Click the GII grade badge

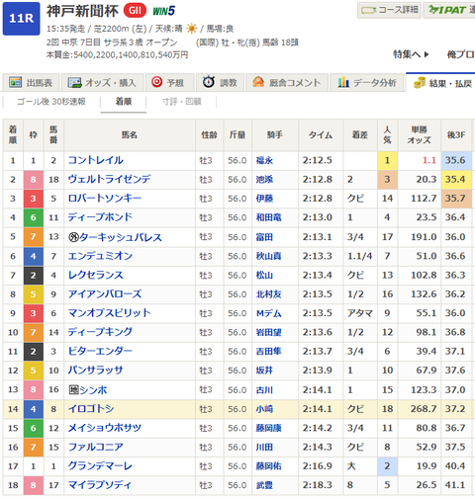(135, 11)
